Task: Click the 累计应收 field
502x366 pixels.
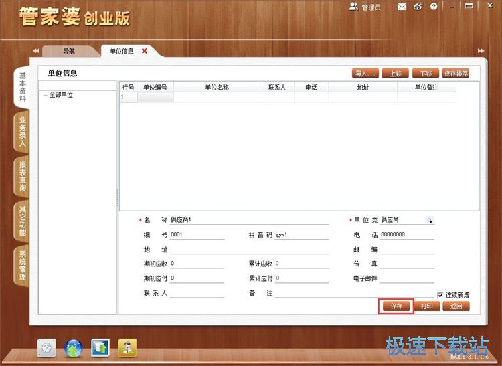Action: pos(302,264)
